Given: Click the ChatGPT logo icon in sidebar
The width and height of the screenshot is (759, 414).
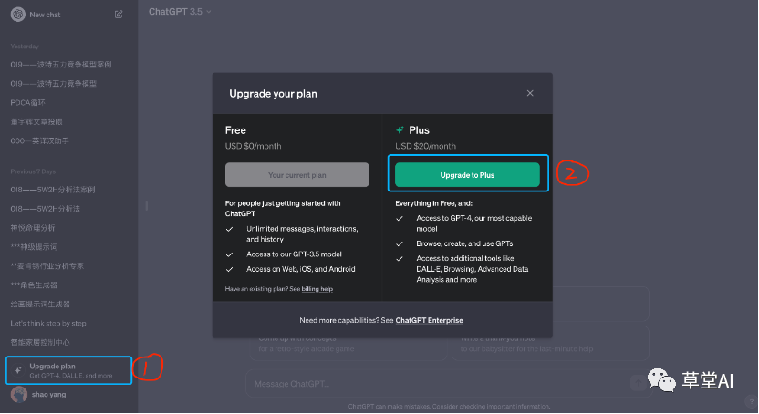Looking at the screenshot, I should pos(16,14).
